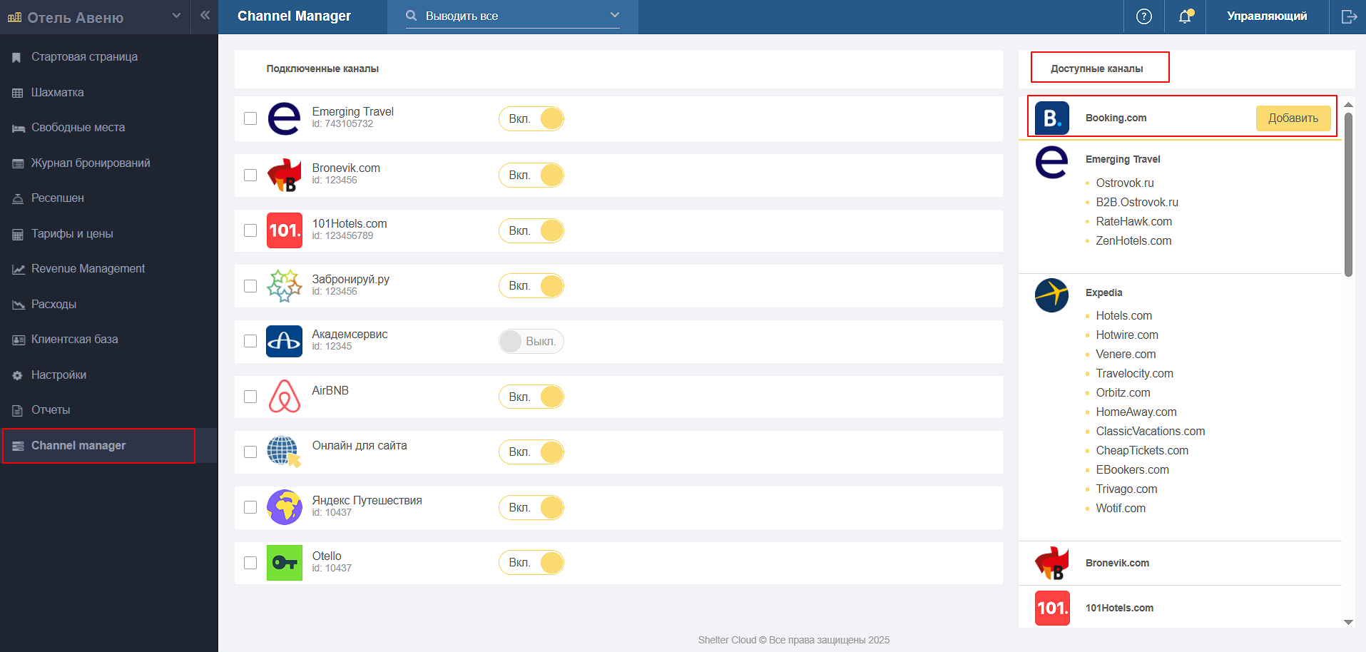Enable the Академсервис channel toggle

pyautogui.click(x=531, y=341)
